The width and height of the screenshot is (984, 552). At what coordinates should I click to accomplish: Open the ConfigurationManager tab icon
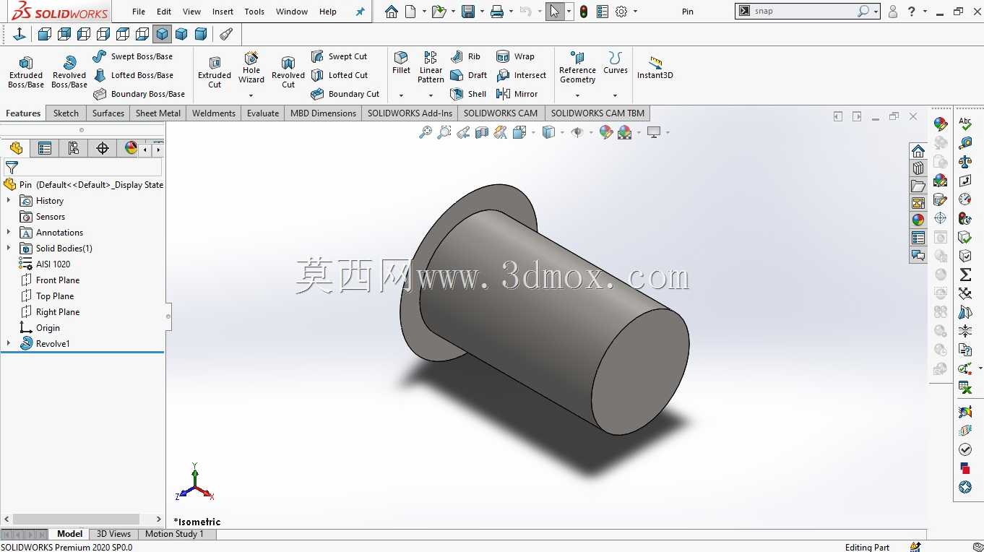coord(74,148)
